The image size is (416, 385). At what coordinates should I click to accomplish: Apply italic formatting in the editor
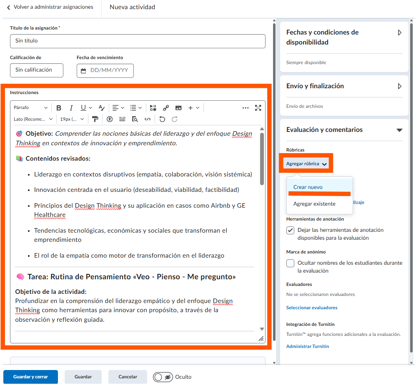(71, 108)
